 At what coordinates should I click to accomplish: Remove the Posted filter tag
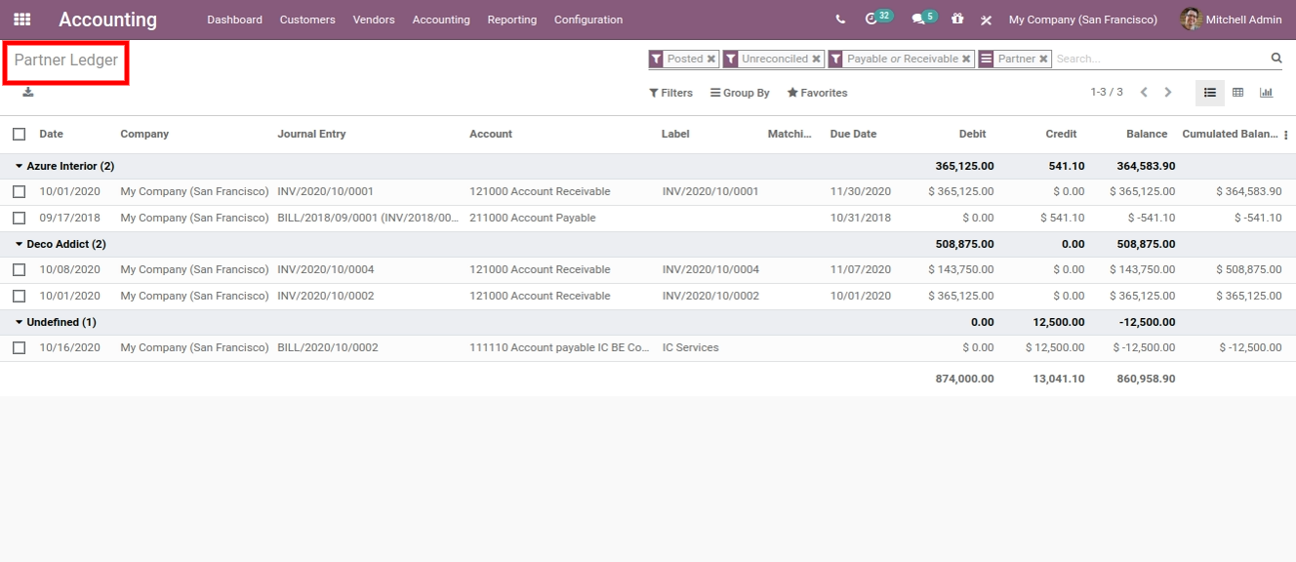click(x=711, y=60)
